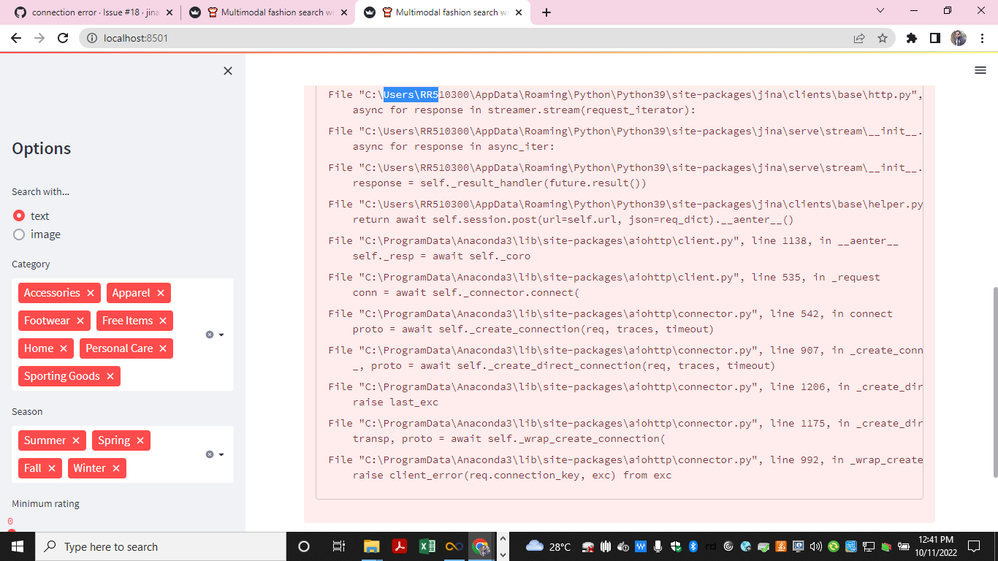Expand the Season multiselect dropdown
Image resolution: width=998 pixels, height=561 pixels.
(221, 454)
